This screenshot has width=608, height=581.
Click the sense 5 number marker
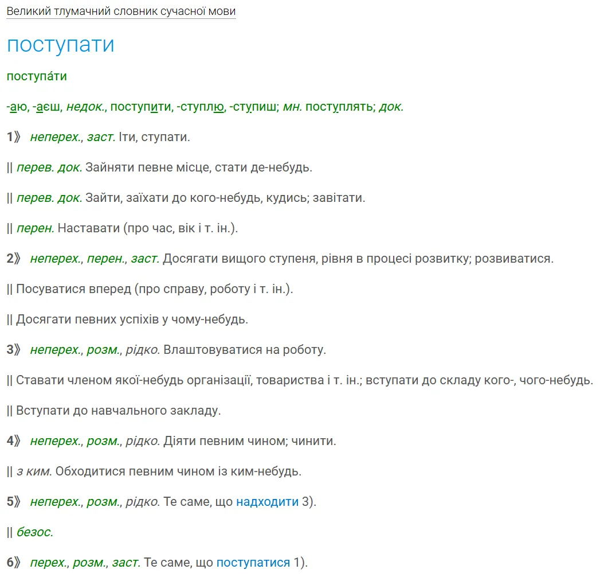point(14,501)
